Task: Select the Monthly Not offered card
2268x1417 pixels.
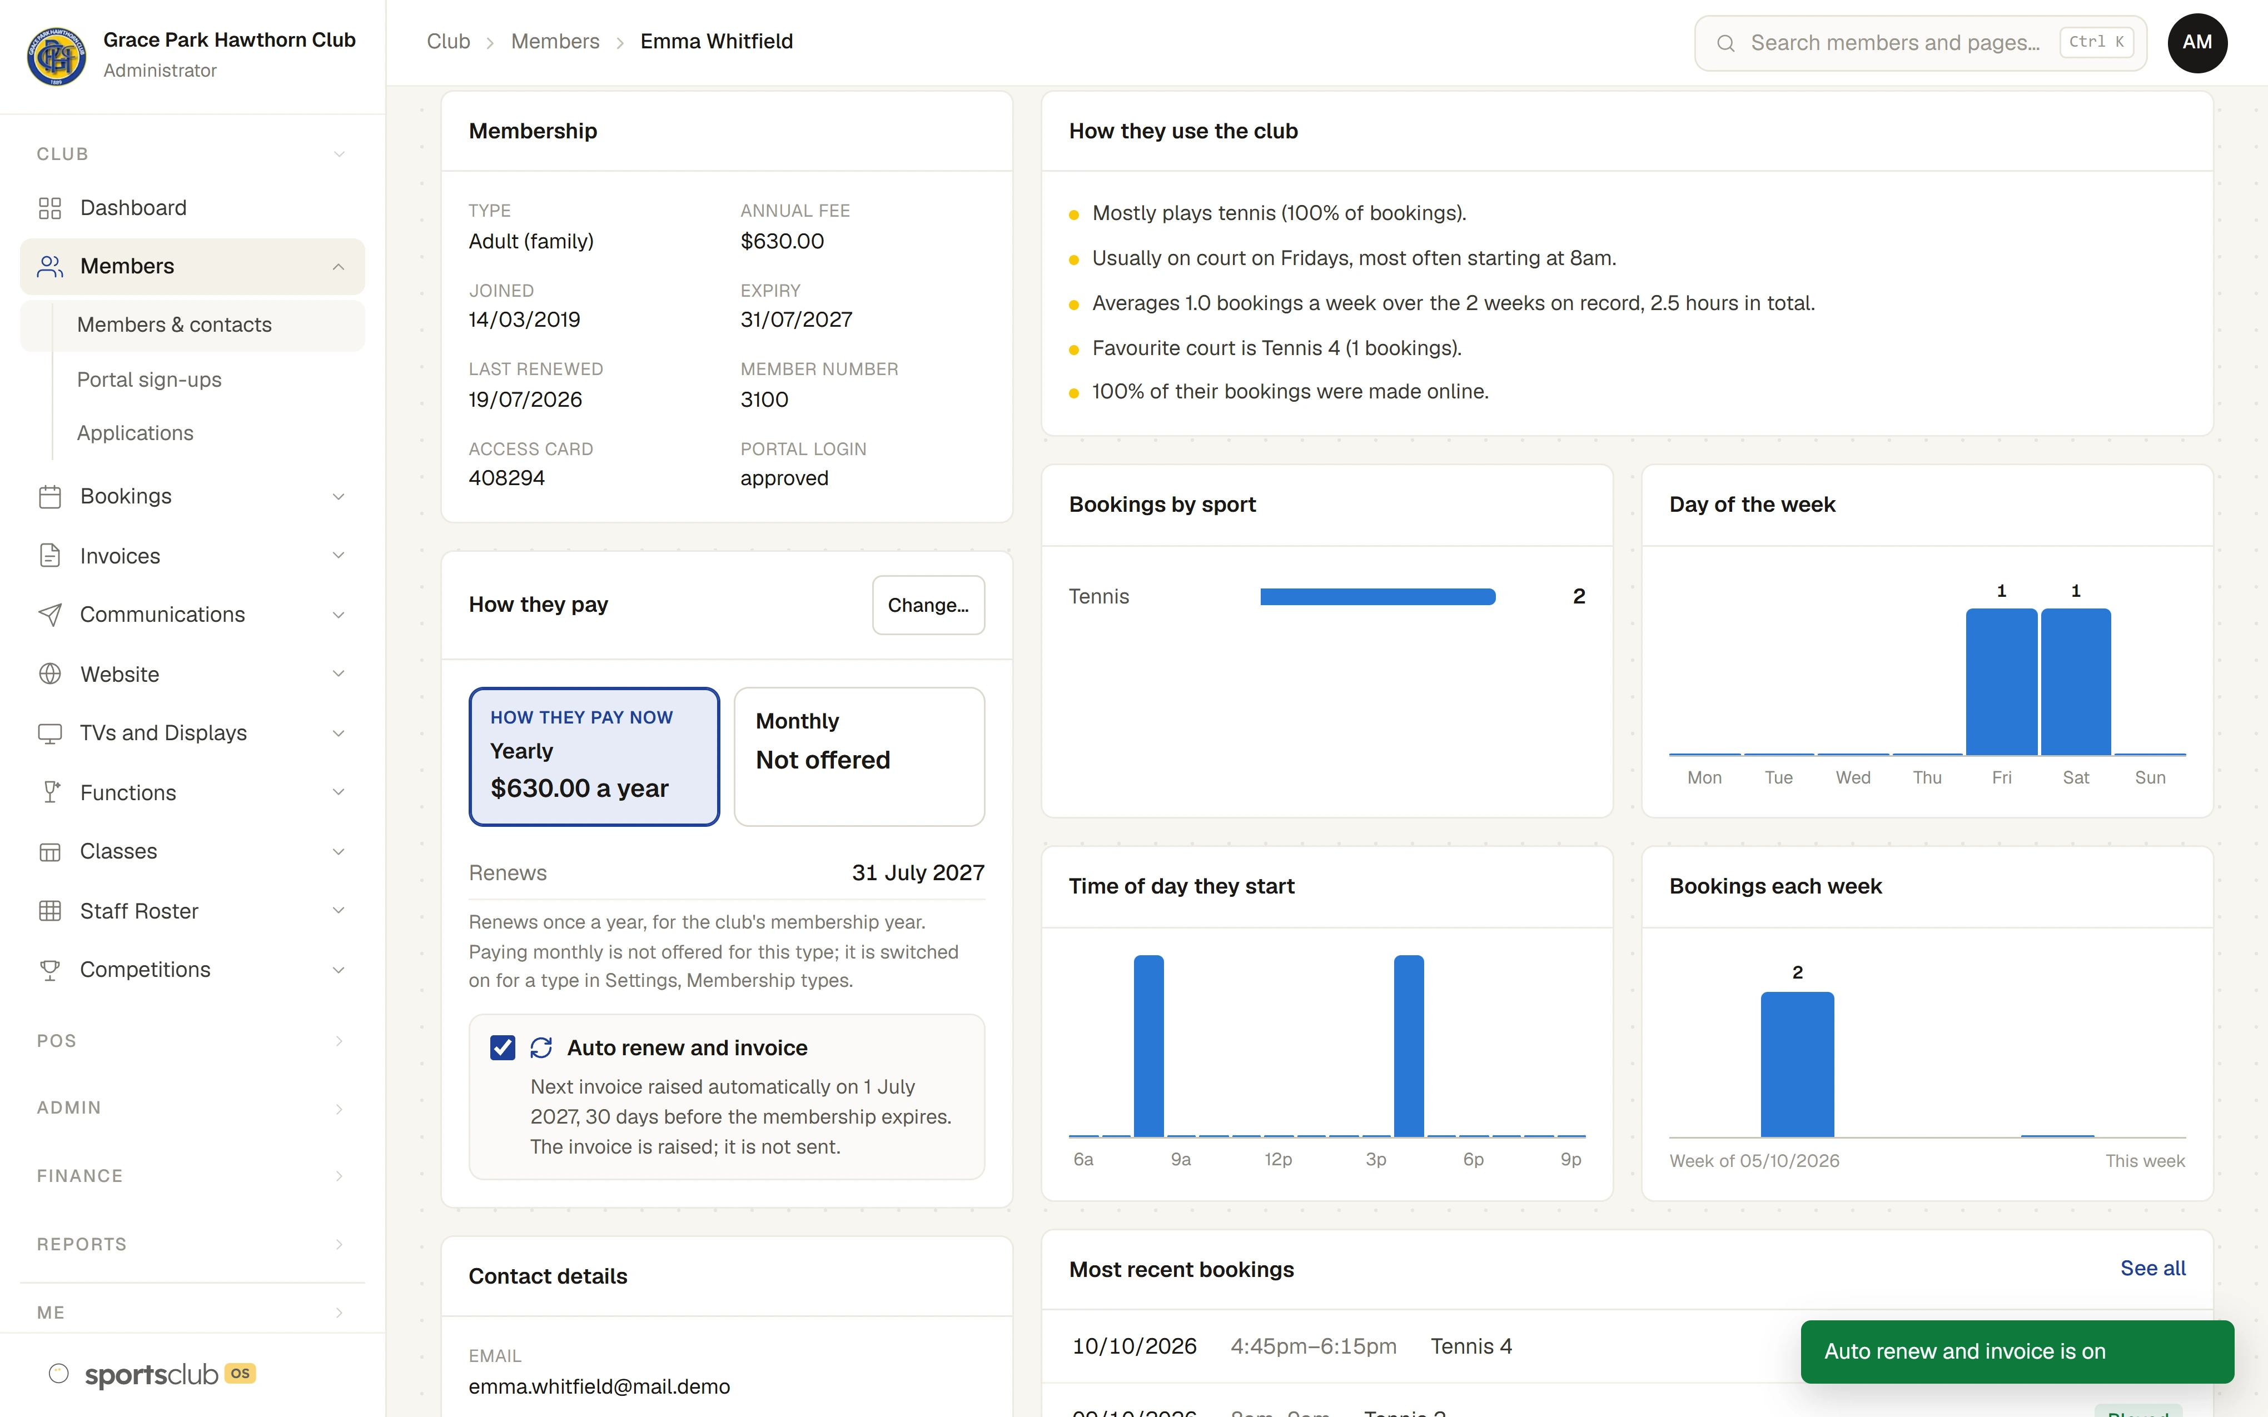Action: (859, 757)
